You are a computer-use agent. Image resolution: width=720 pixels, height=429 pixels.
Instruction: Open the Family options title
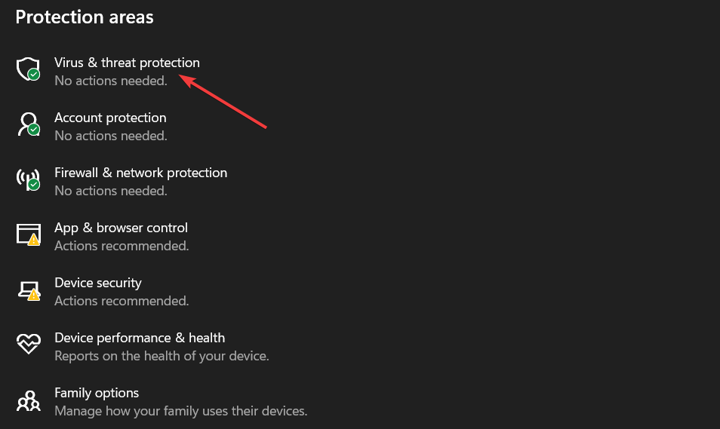click(x=97, y=393)
